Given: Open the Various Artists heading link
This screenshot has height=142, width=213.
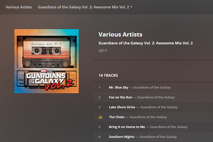Looking at the screenshot, I should pos(120,34).
